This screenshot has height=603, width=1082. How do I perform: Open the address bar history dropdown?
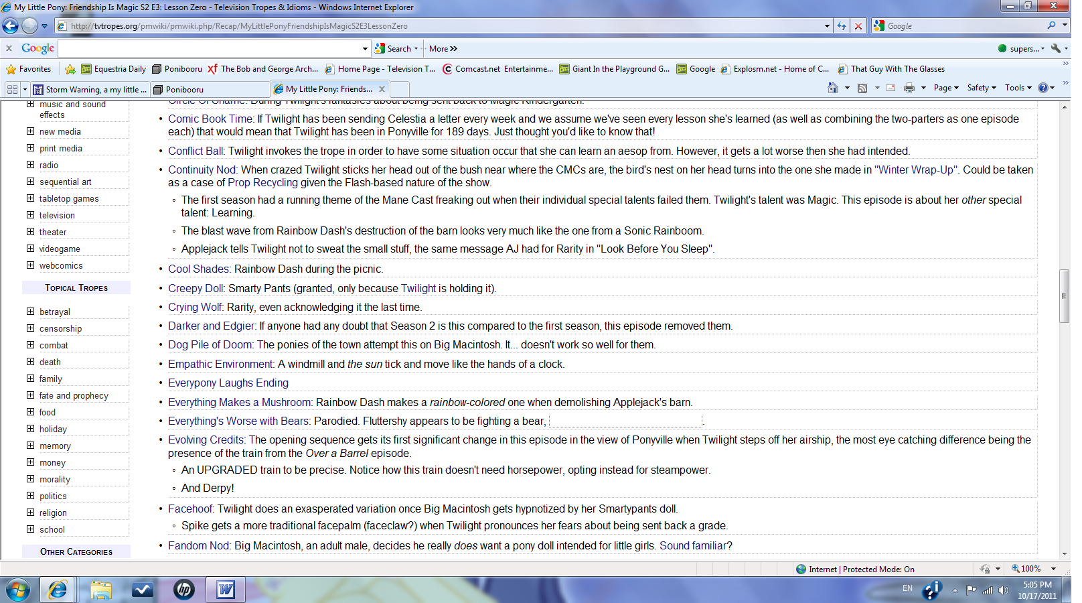827,25
